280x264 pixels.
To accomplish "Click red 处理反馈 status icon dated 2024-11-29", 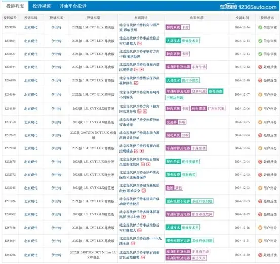I will 260,214.
